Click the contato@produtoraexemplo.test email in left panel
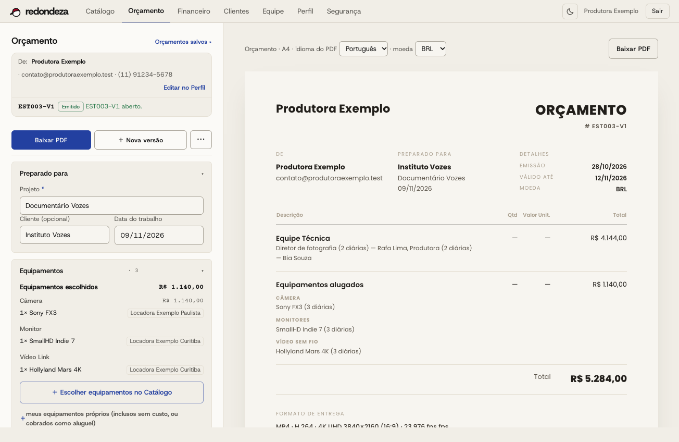The image size is (679, 442). 67,75
